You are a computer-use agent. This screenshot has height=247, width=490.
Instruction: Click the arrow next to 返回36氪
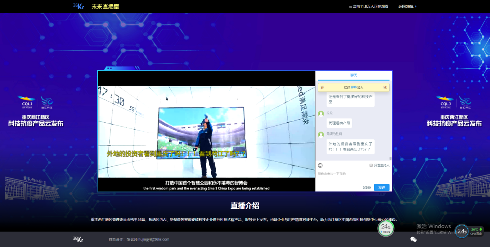click(416, 7)
